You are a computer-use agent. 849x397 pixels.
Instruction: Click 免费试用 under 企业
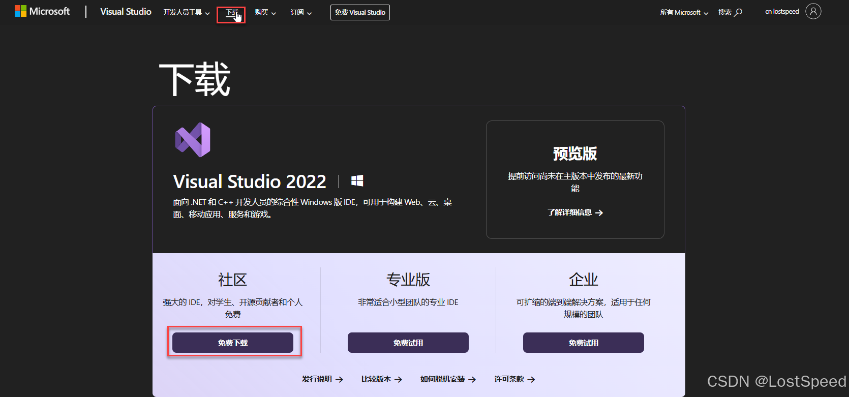[x=584, y=343]
